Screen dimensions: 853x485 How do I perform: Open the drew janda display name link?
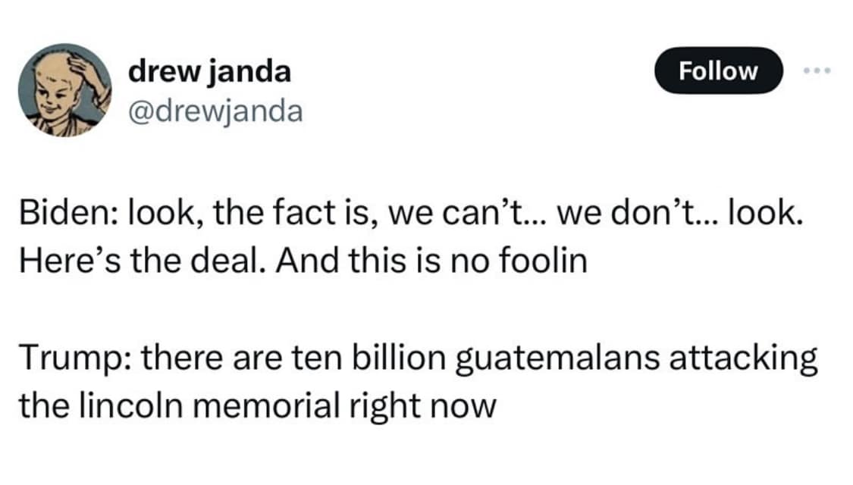(x=209, y=72)
